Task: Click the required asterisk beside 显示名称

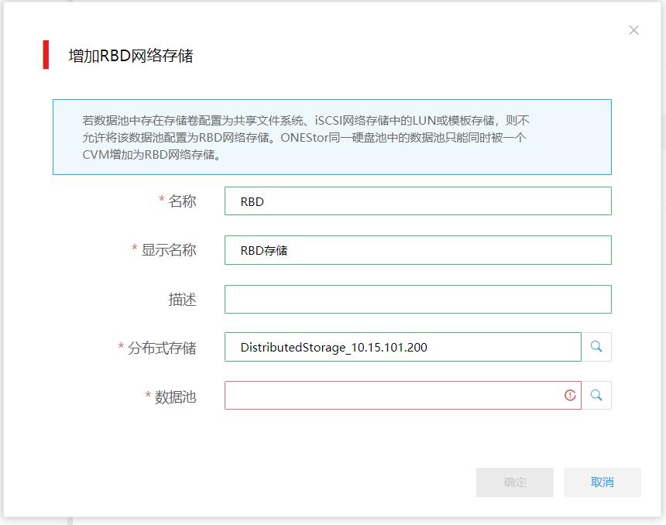Action: 135,250
